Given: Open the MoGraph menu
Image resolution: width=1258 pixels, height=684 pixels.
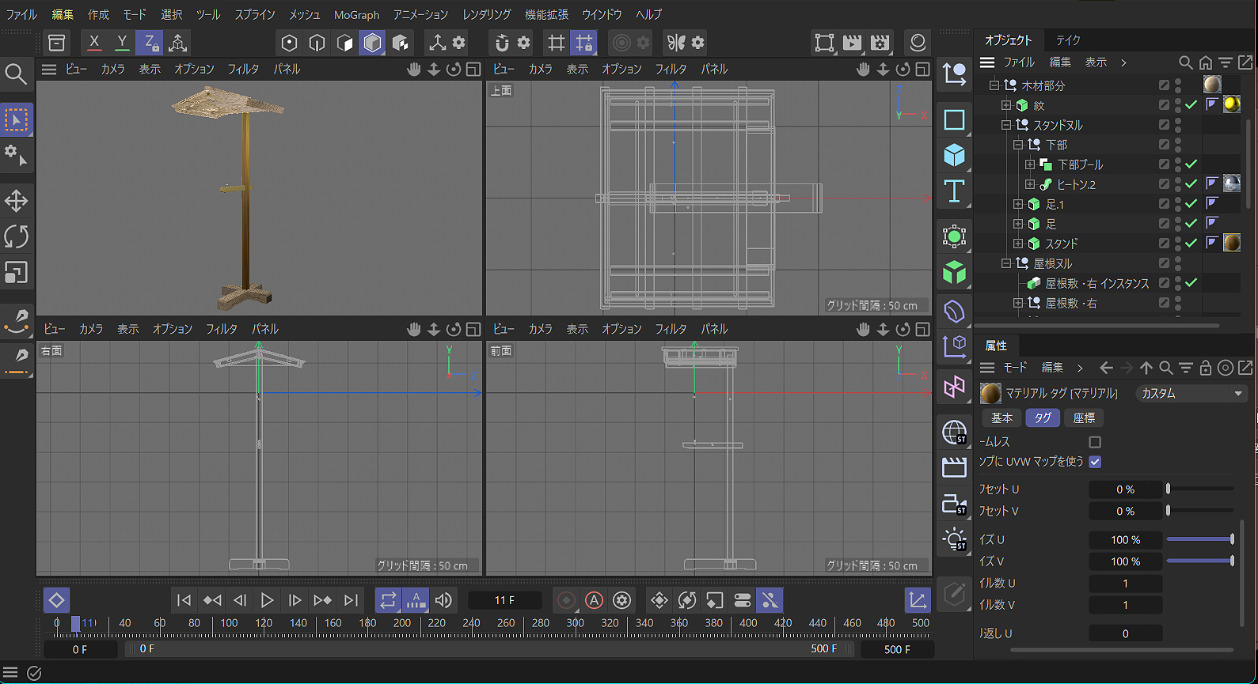Looking at the screenshot, I should click(356, 14).
